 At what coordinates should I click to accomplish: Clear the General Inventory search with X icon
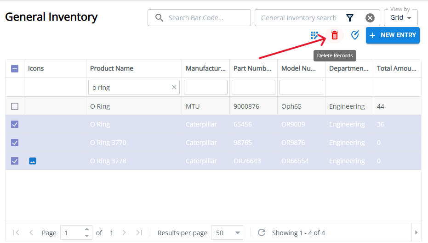(370, 18)
